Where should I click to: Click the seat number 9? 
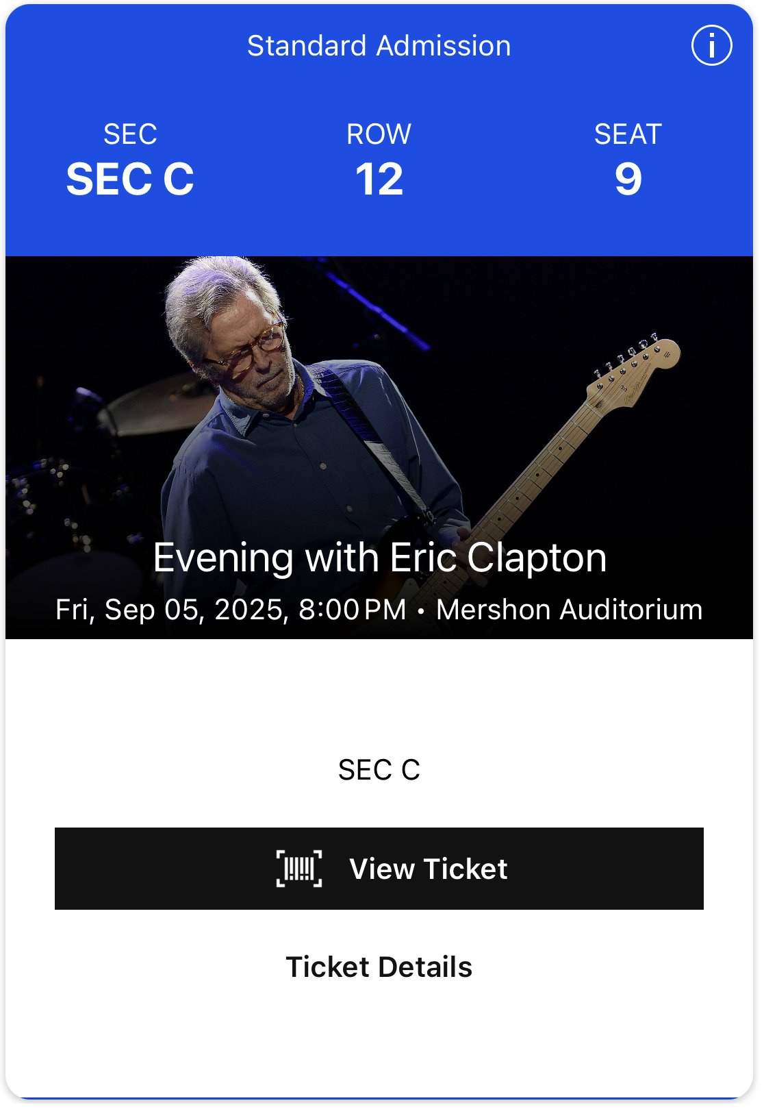pyautogui.click(x=628, y=179)
